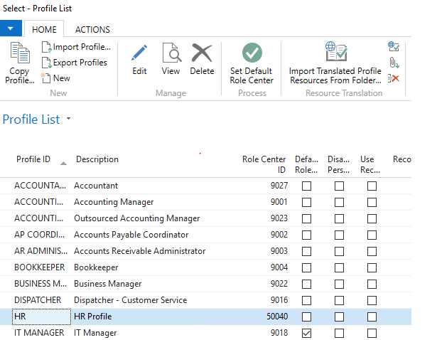Expand the Profile List title dropdown
437x340 pixels.
(x=68, y=119)
